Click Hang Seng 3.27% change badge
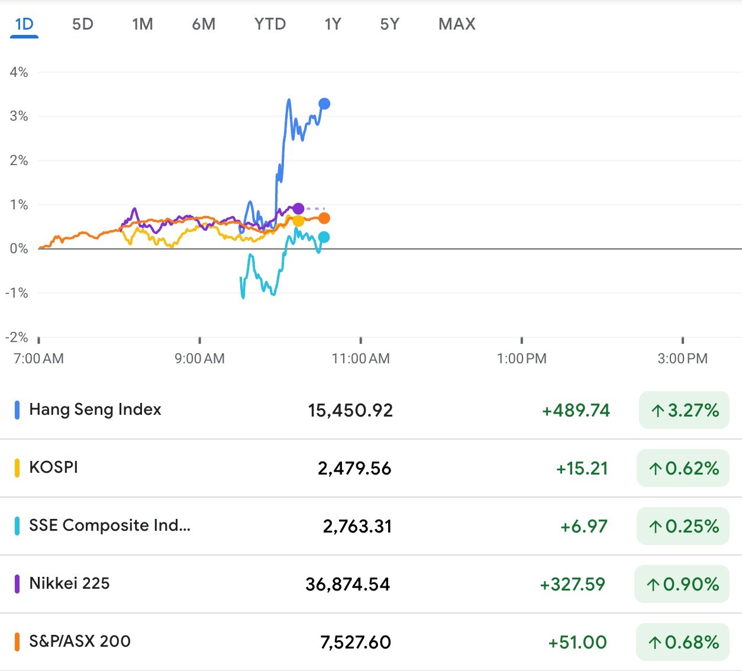Screen dimensions: 742x671 pos(684,410)
